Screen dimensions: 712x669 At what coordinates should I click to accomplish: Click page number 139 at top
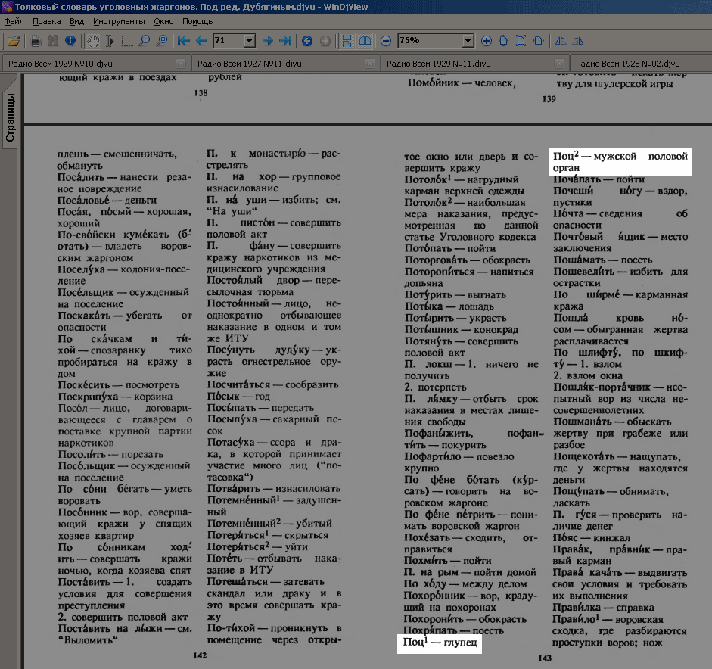click(x=549, y=99)
